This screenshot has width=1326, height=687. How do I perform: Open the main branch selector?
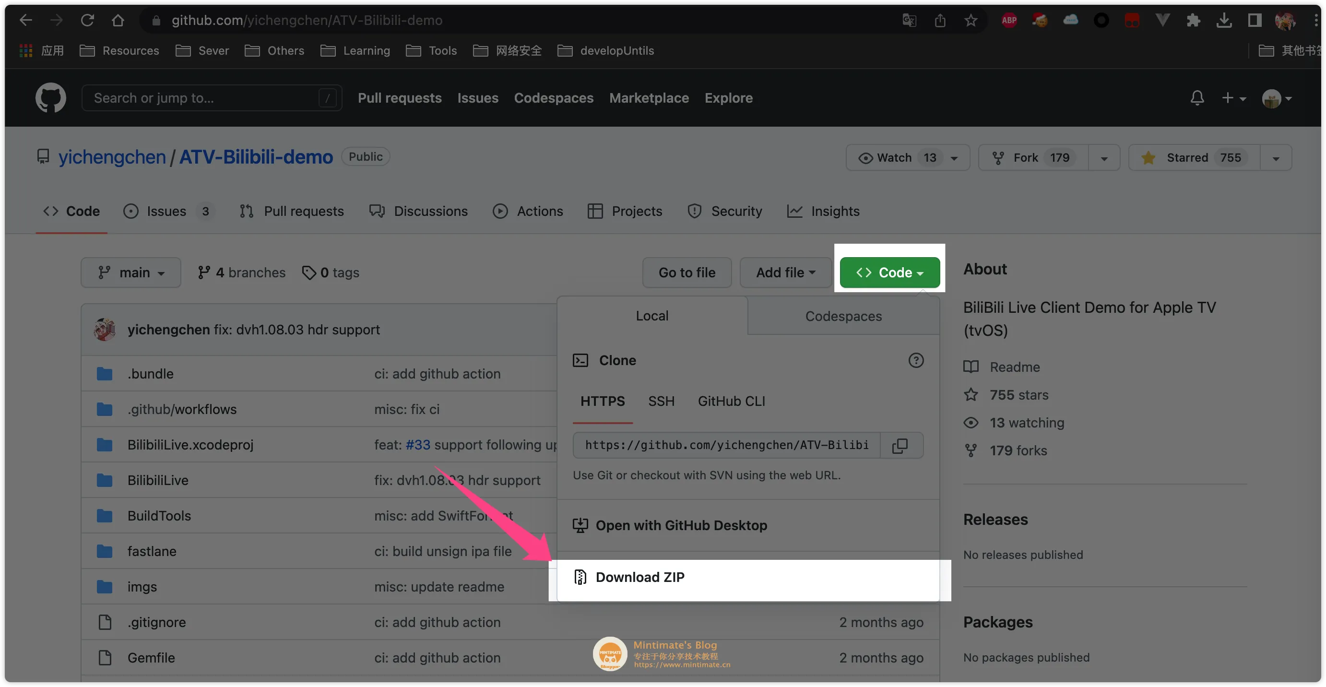coord(131,272)
